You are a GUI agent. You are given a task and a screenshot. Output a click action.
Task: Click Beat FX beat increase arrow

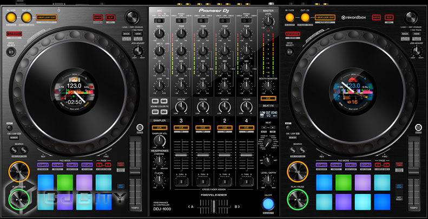click(272, 127)
